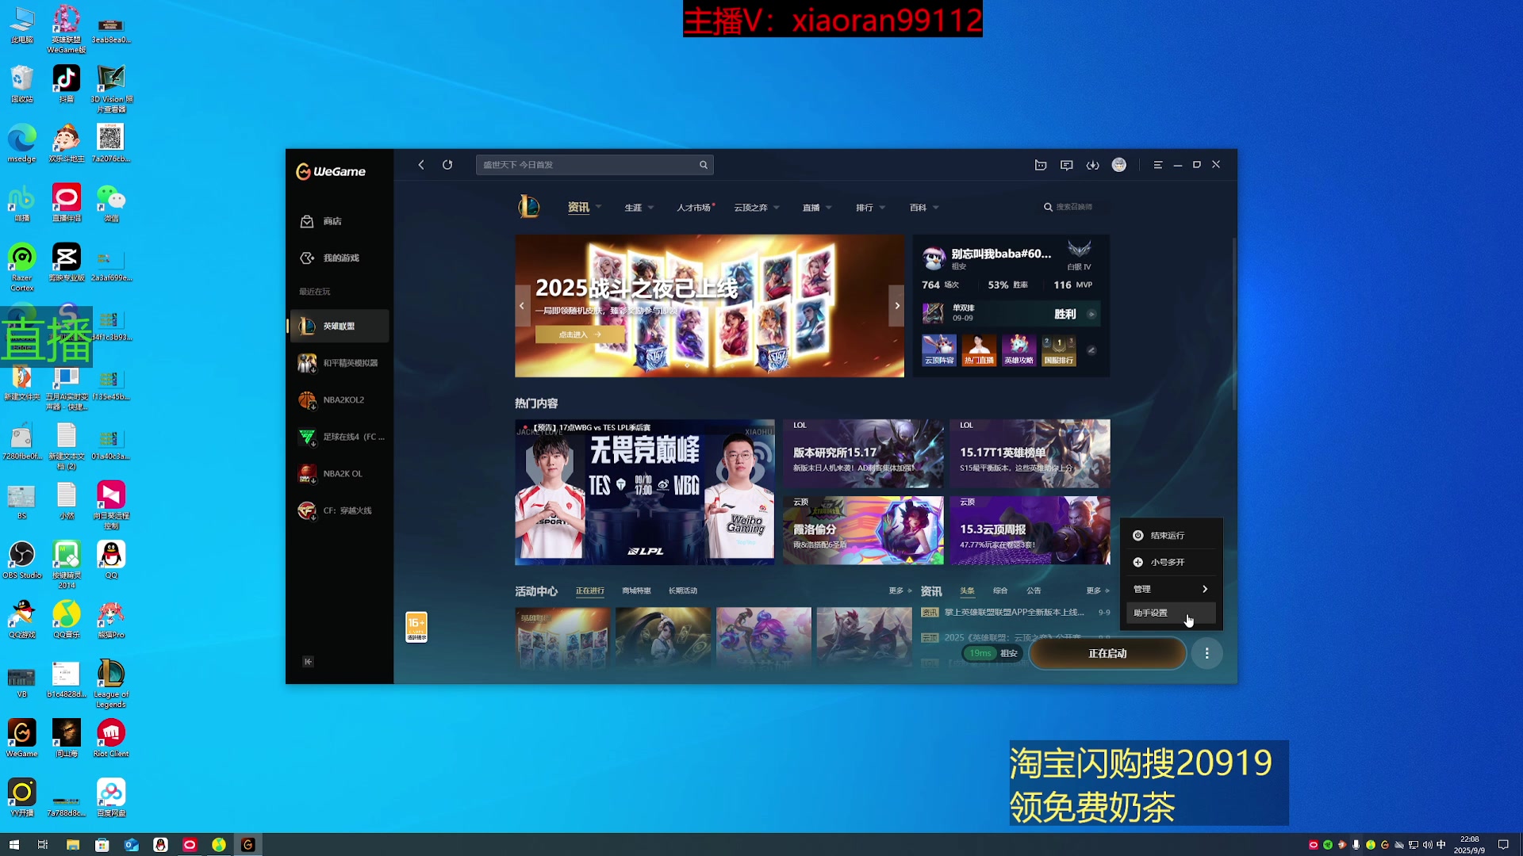Switch to 长期活动 activity tab
Image resolution: width=1523 pixels, height=856 pixels.
[x=682, y=590]
